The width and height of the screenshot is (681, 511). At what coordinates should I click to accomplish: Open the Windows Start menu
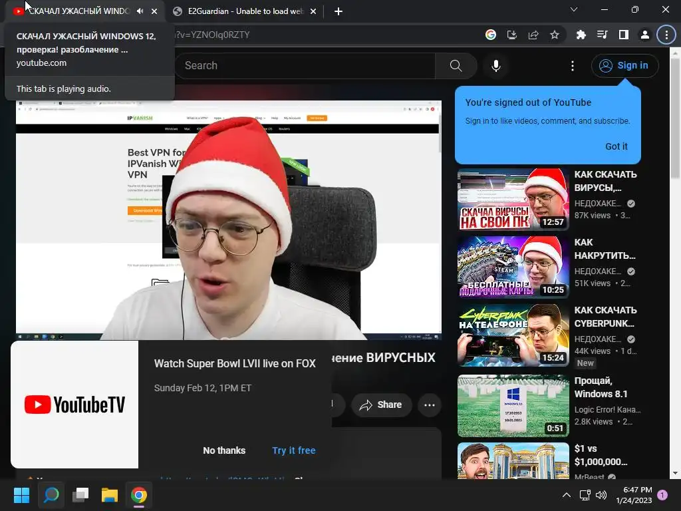21,495
